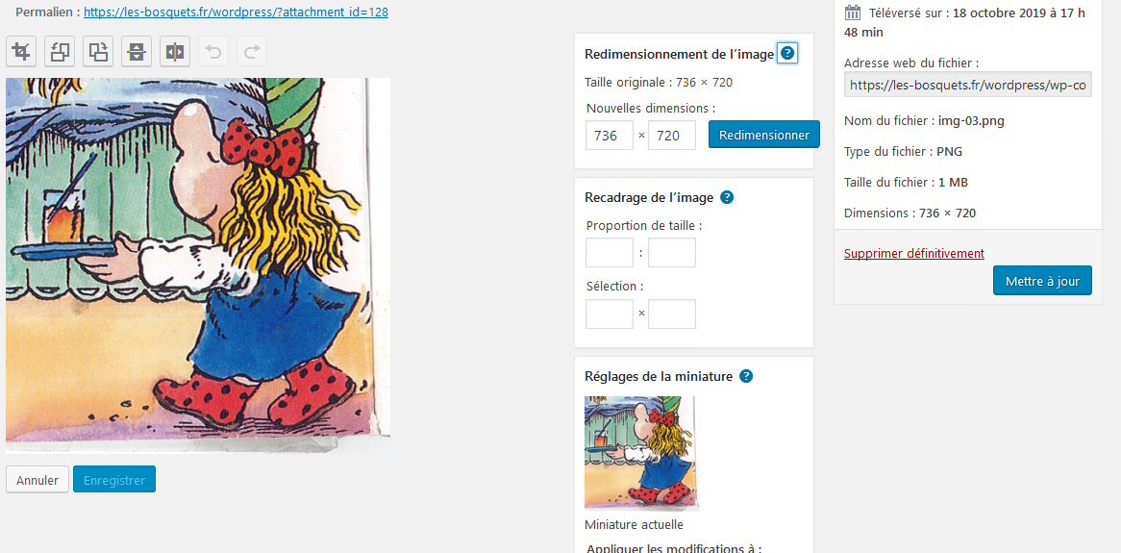The image size is (1121, 553).
Task: Click the Miniature actuelle thumbnail
Action: (640, 453)
